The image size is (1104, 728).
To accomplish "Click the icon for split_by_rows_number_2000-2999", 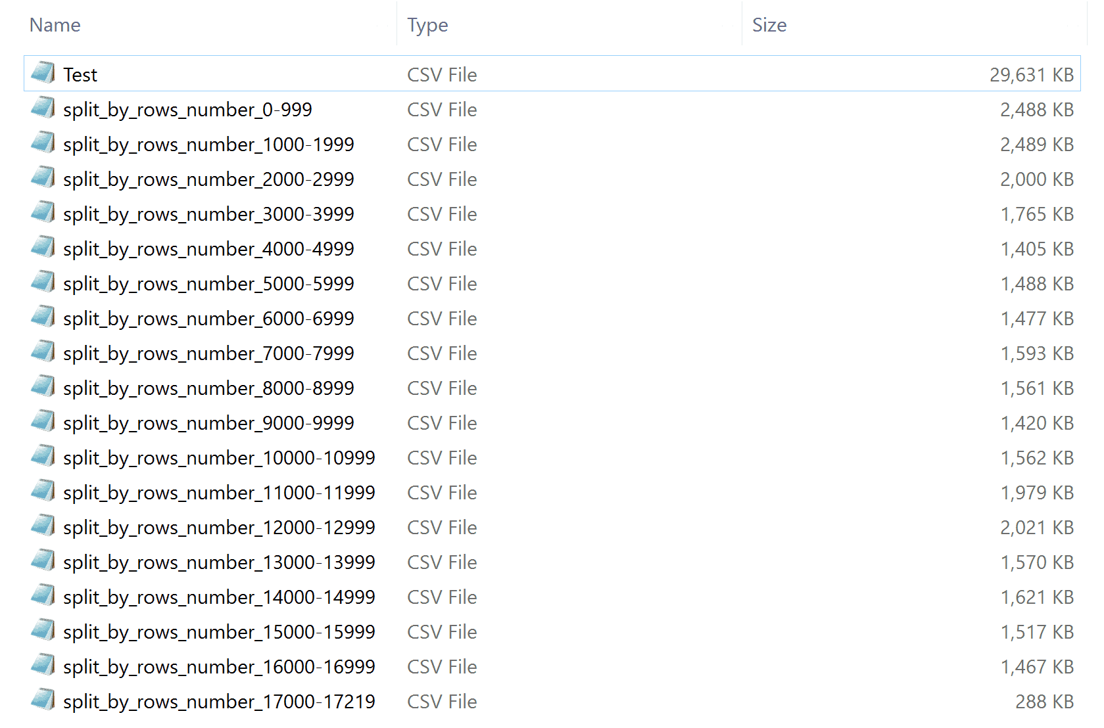I will pyautogui.click(x=43, y=177).
